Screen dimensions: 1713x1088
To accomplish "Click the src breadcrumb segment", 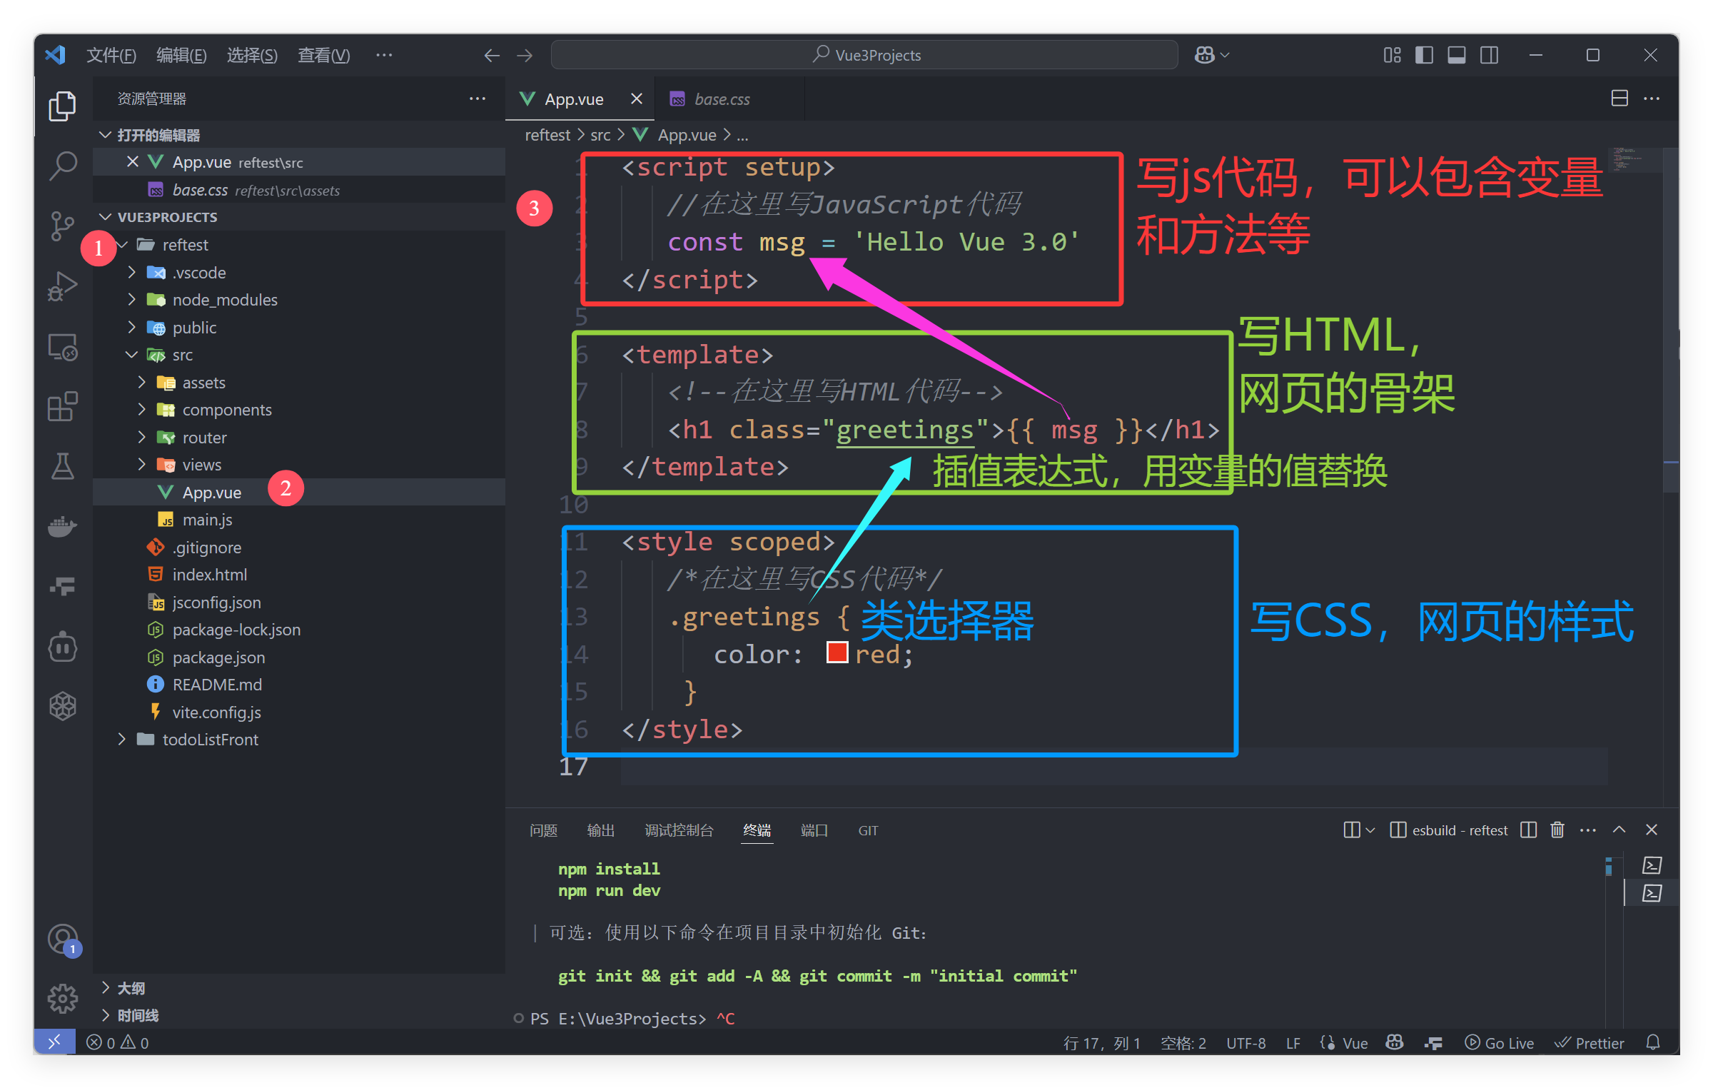I will pyautogui.click(x=600, y=135).
